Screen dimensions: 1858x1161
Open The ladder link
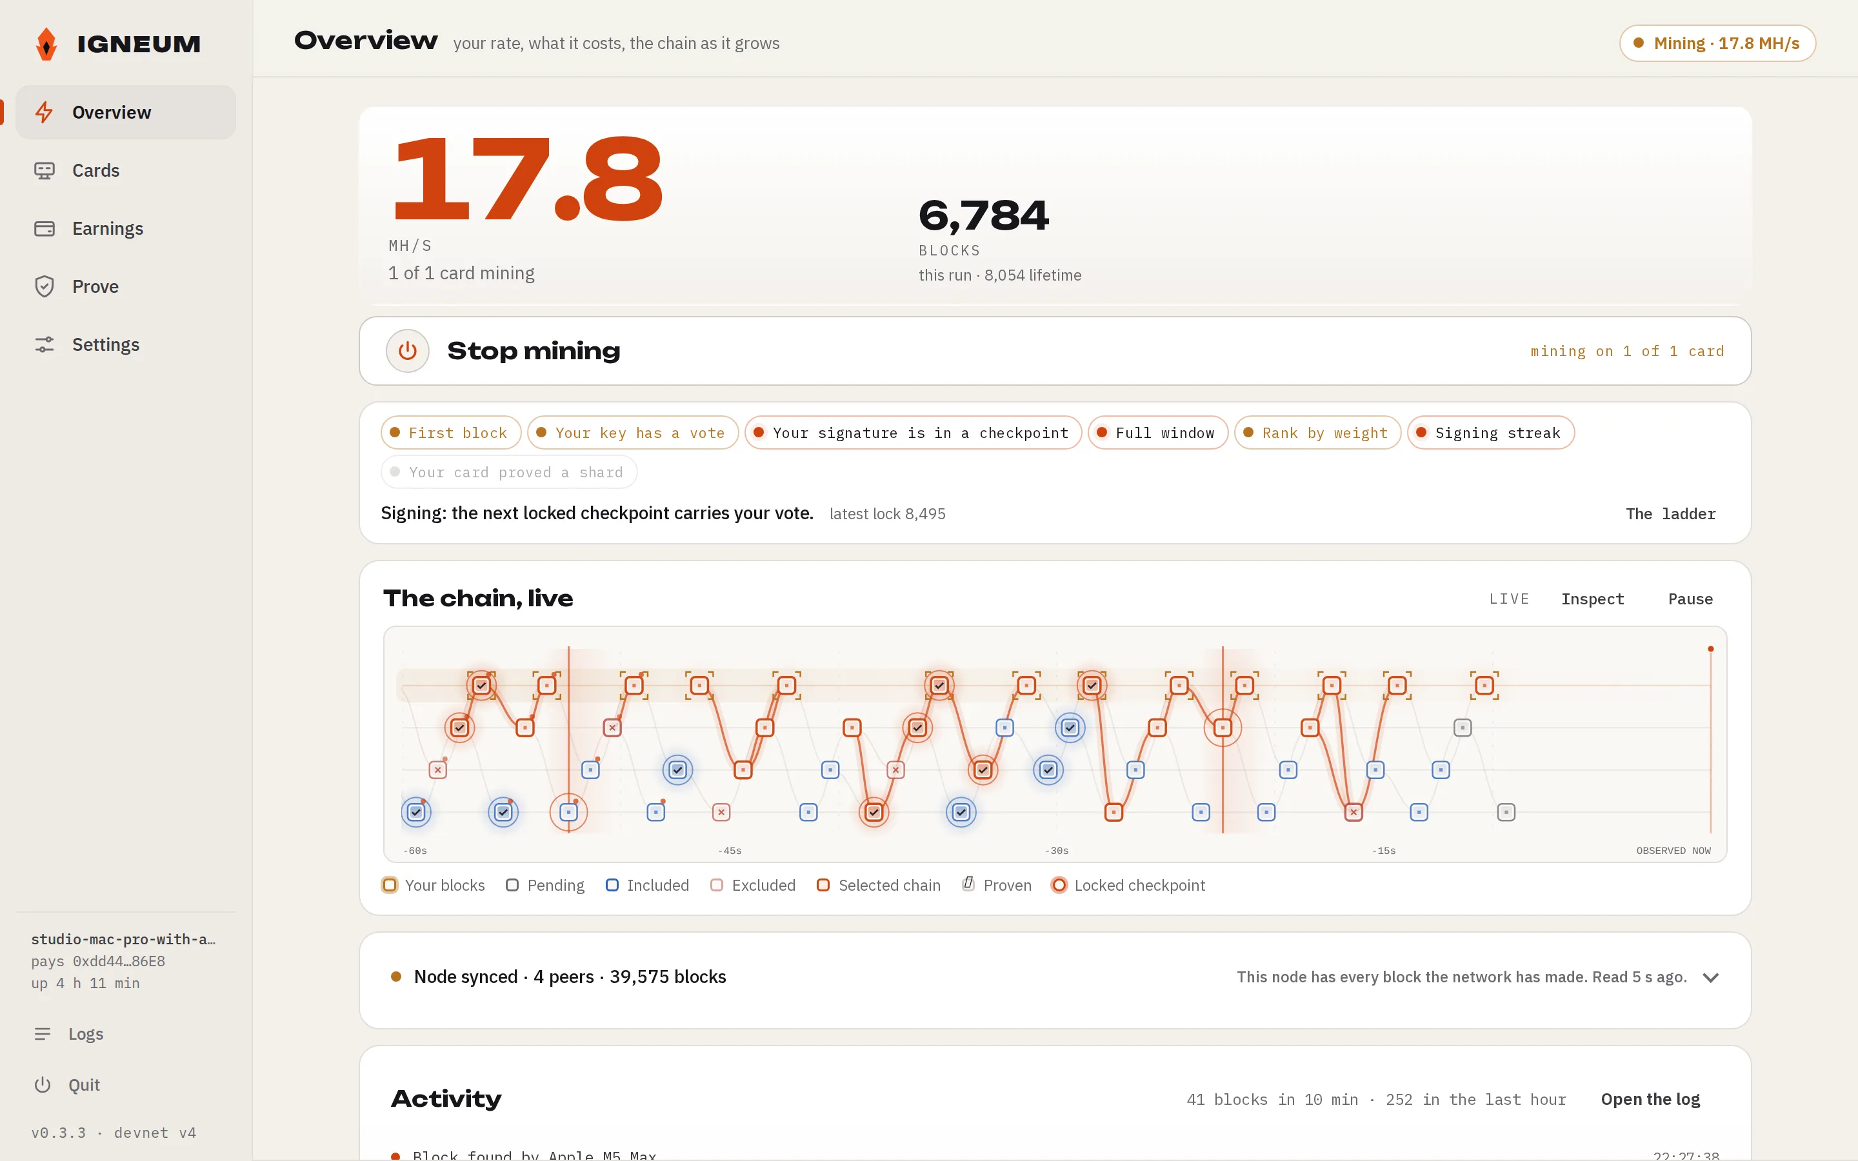click(x=1671, y=513)
